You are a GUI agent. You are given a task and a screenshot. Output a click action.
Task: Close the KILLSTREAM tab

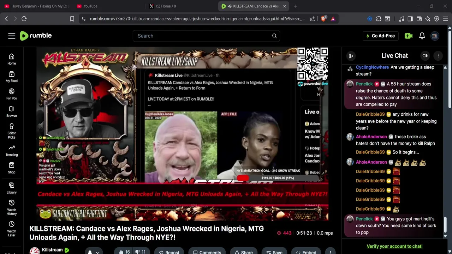pyautogui.click(x=284, y=6)
